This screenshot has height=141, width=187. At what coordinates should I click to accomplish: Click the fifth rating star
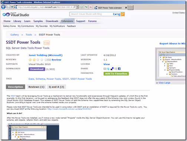pos(46,60)
